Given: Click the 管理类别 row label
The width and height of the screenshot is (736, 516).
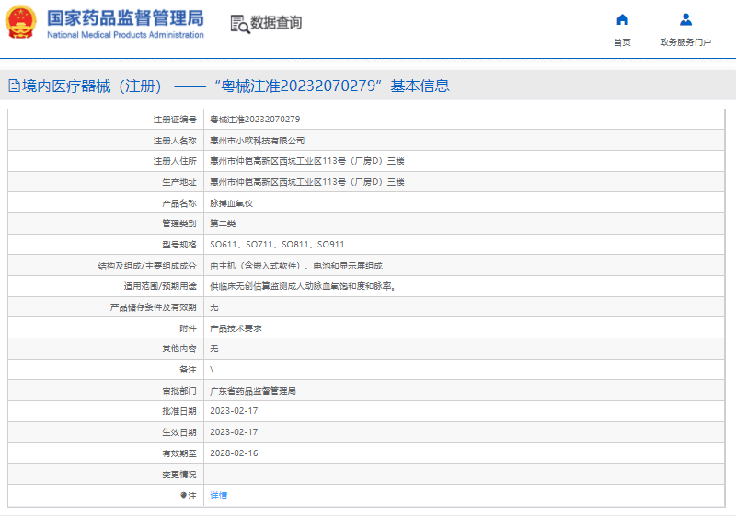Looking at the screenshot, I should pos(179,224).
